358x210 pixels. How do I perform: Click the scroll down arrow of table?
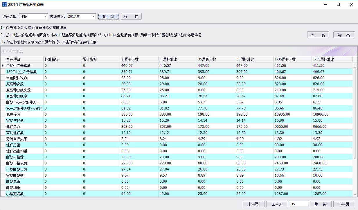[x=355, y=194]
